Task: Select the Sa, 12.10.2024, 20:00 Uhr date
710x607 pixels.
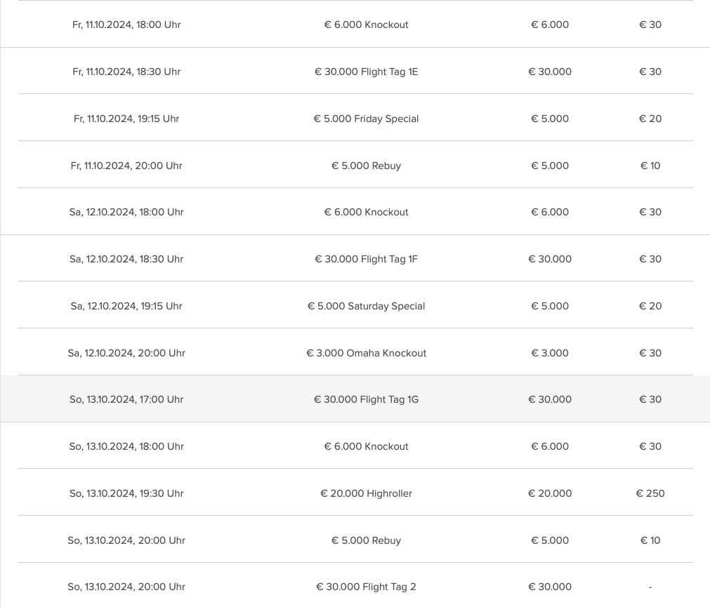Action: point(126,353)
